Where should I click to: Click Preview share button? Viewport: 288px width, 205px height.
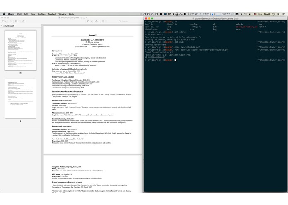(x=23, y=21)
